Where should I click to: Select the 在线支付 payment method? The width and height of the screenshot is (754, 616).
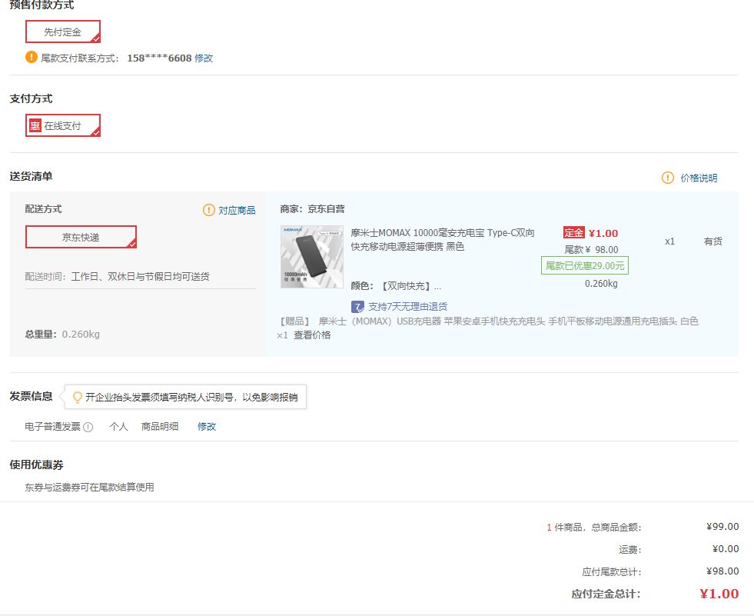(x=63, y=125)
